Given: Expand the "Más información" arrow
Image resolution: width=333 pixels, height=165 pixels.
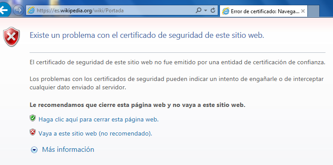Looking at the screenshot, I should 34,150.
